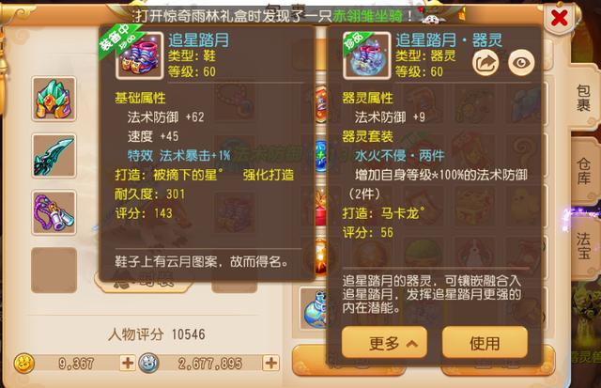The image size is (601, 388).
Task: Add gold coins with plus button
Action: click(x=128, y=363)
